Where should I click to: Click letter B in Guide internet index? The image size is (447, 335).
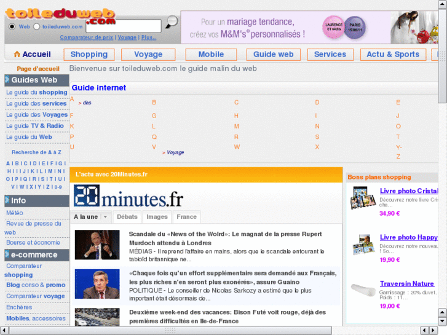tap(154, 103)
